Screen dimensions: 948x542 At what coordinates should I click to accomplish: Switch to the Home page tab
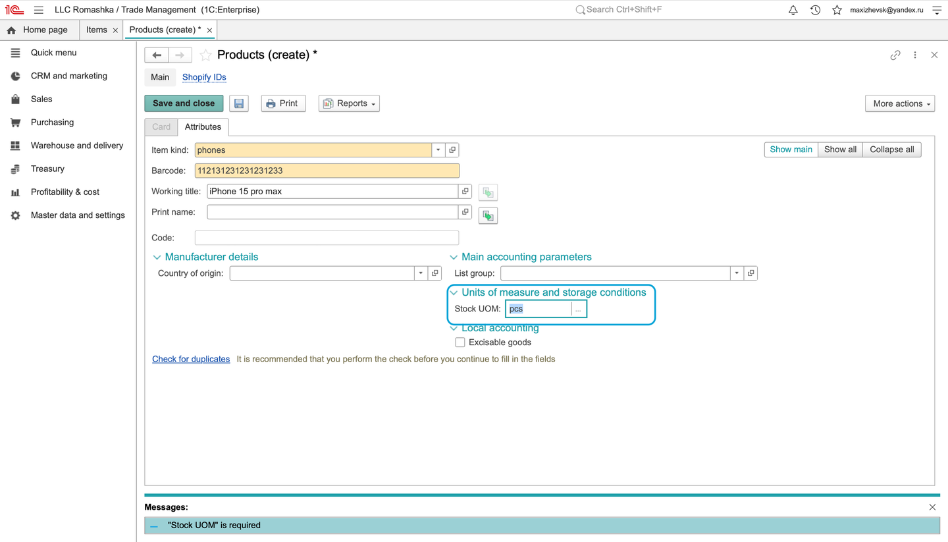pos(38,30)
